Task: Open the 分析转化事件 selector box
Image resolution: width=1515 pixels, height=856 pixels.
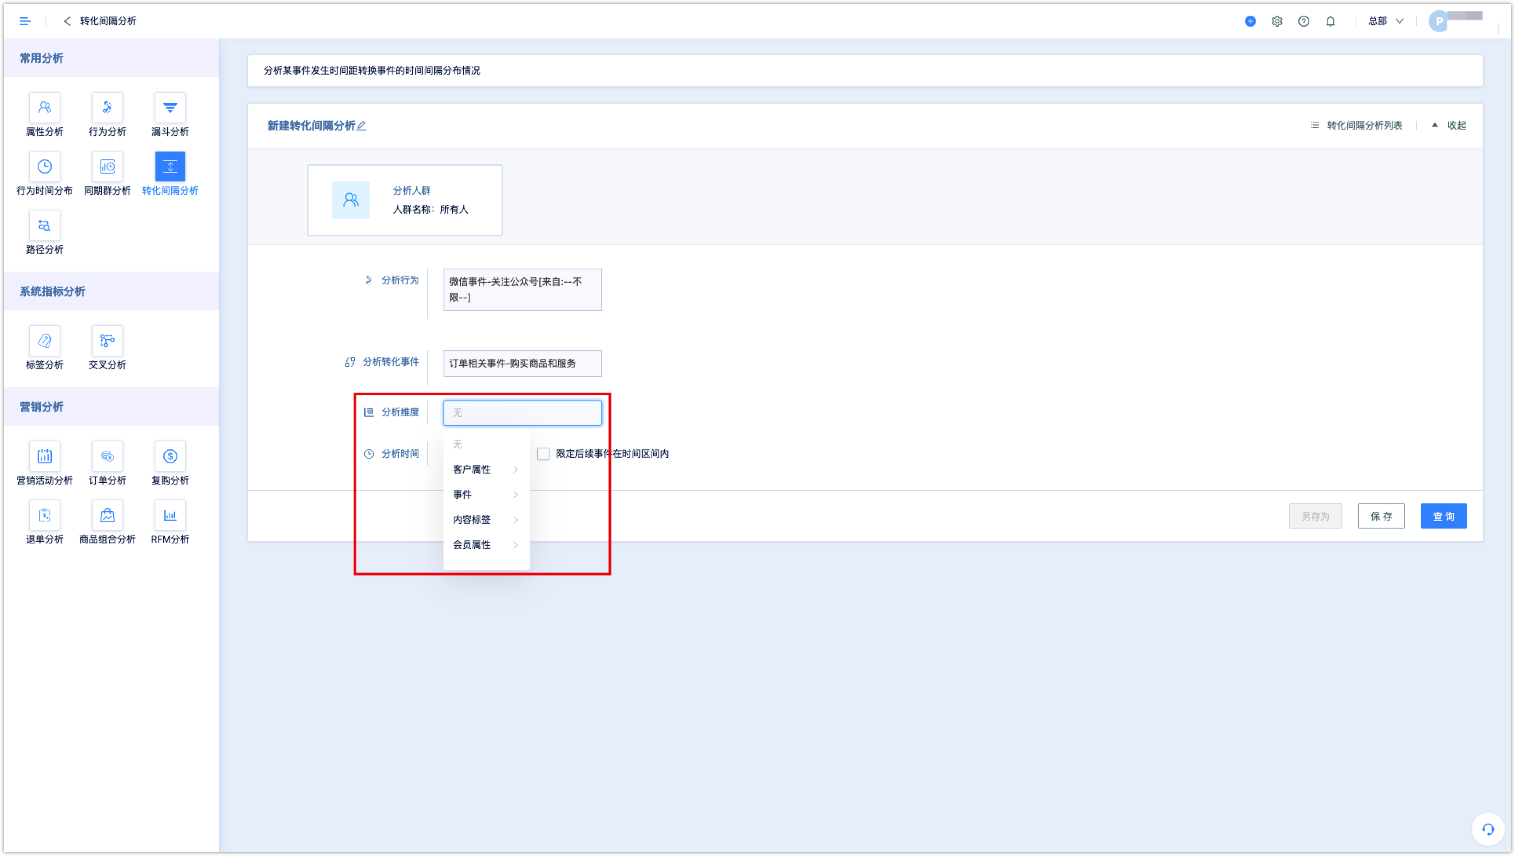Action: coord(522,363)
